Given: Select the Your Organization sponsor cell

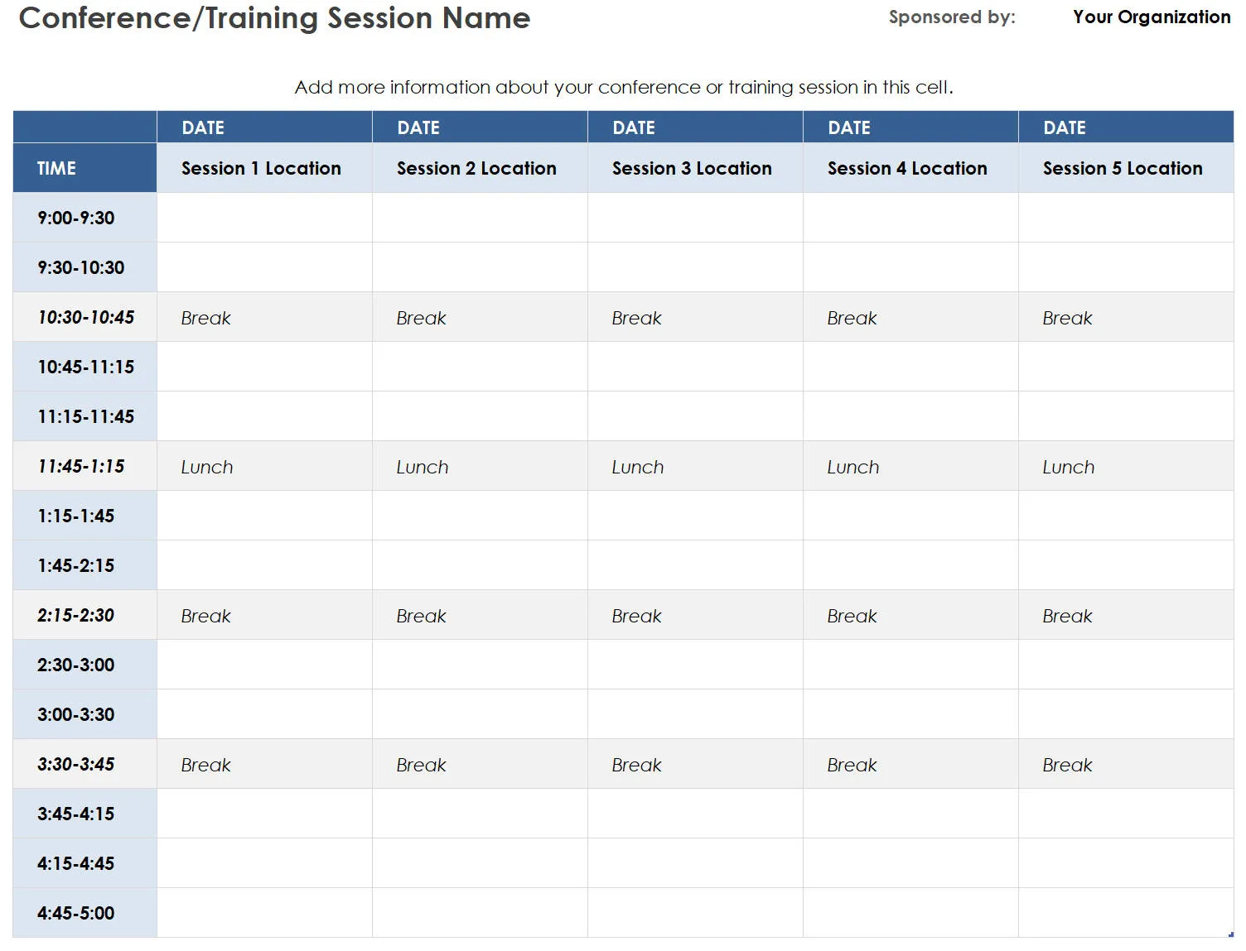Looking at the screenshot, I should [x=1151, y=17].
